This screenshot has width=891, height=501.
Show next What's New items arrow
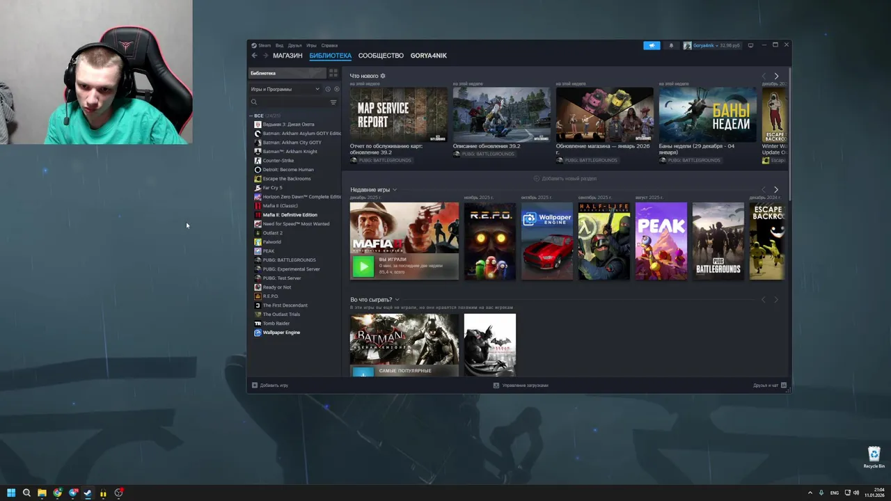coord(776,76)
